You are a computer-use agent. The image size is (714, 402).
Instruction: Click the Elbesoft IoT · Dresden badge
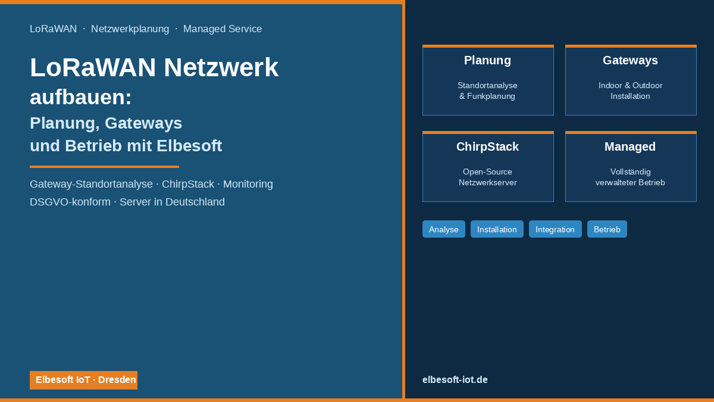(83, 380)
